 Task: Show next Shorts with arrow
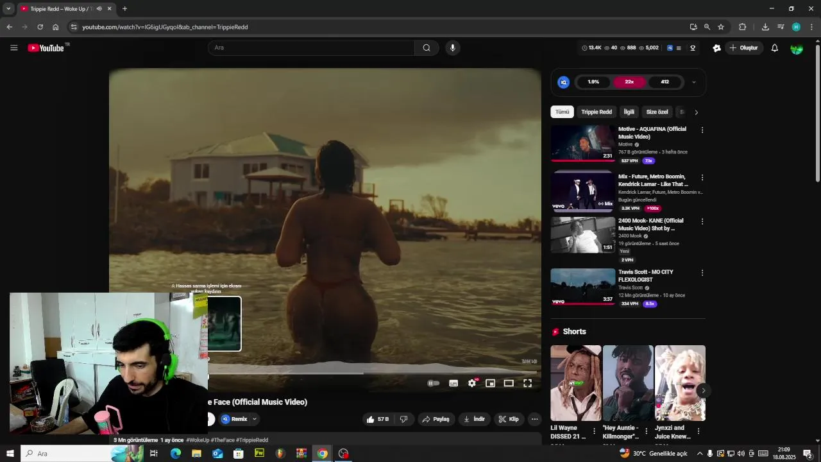(x=703, y=390)
